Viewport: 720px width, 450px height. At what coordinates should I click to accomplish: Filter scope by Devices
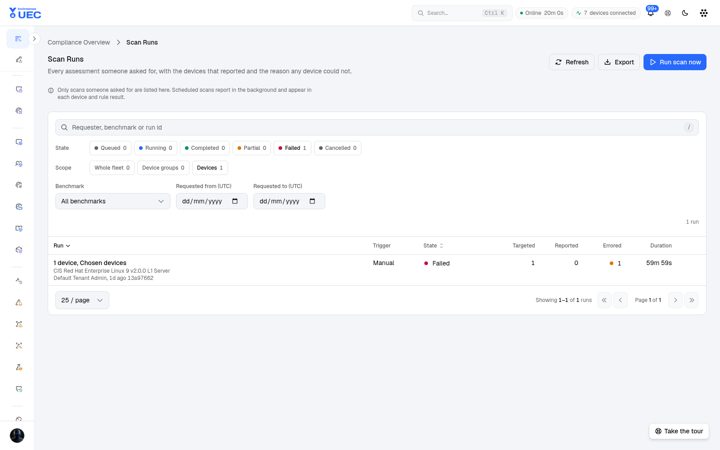click(210, 168)
